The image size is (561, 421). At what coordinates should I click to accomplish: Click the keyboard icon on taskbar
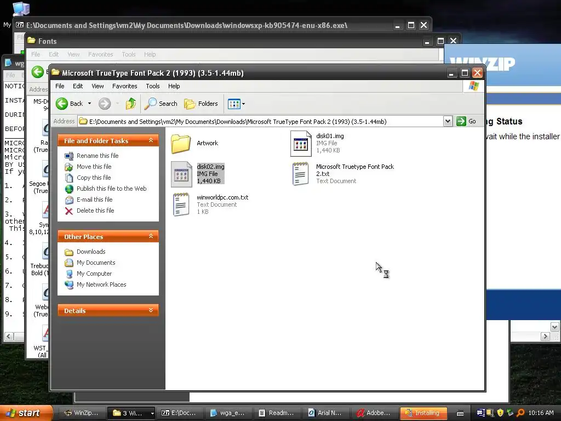pyautogui.click(x=460, y=413)
